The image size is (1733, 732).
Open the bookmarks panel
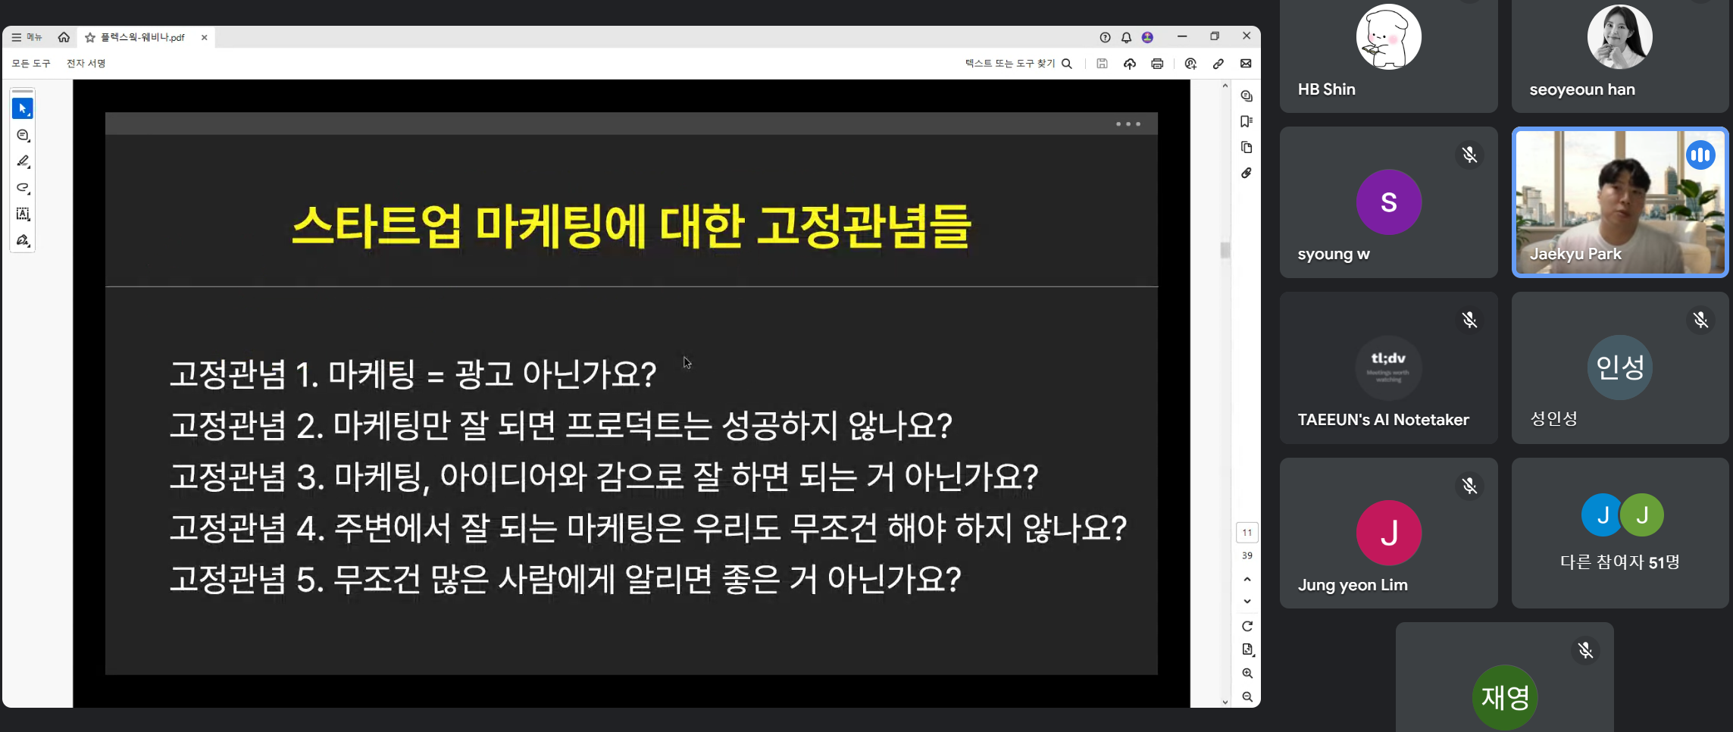tap(1247, 121)
